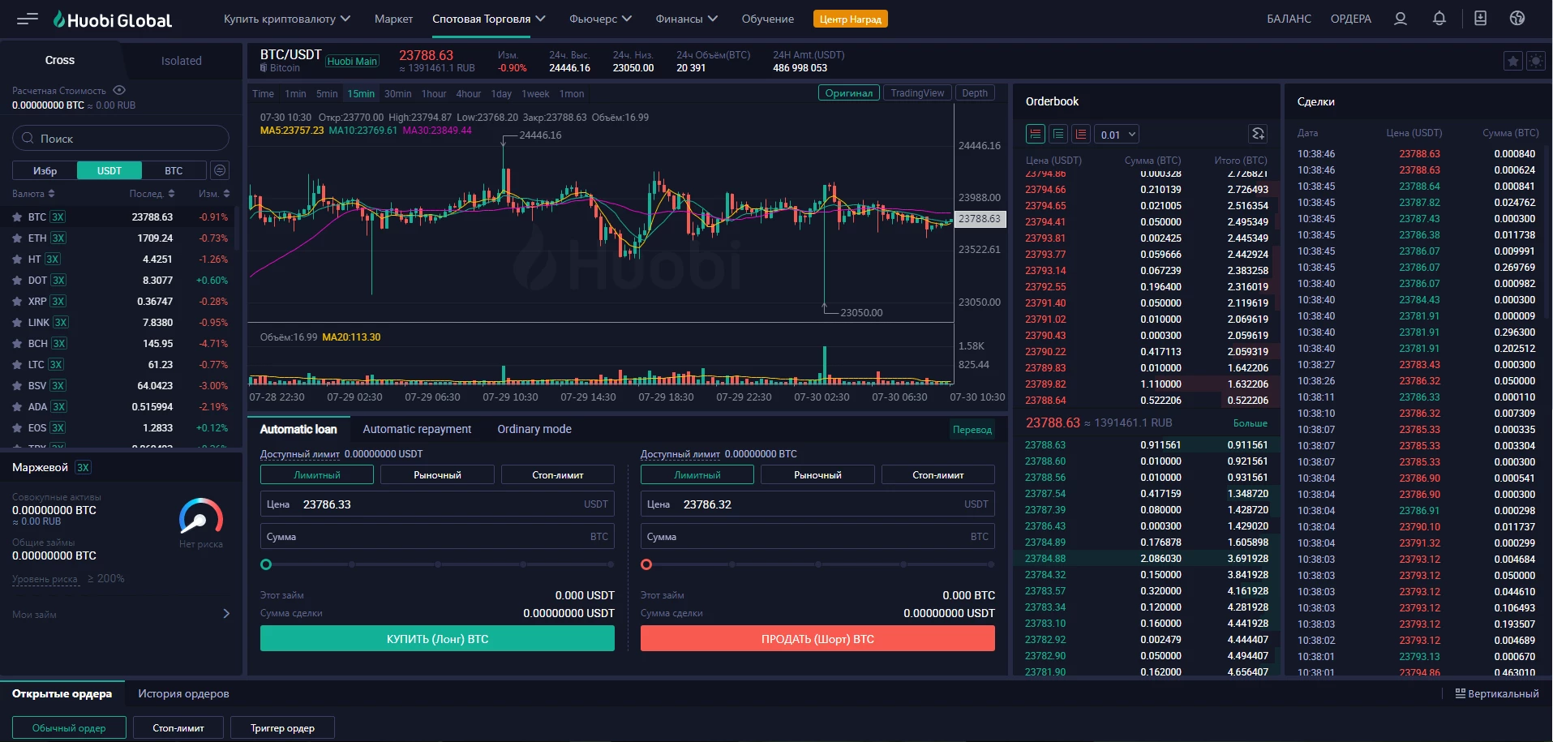Open the Ordinary mode tab

click(534, 429)
